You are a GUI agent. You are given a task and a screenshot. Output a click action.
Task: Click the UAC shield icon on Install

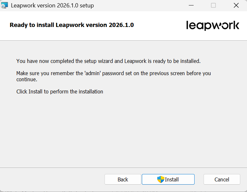pyautogui.click(x=161, y=179)
